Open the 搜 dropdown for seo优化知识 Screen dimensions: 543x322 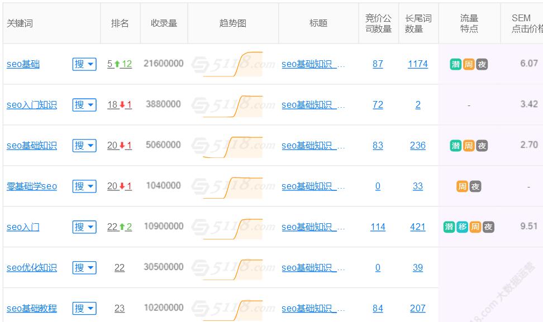tap(84, 268)
